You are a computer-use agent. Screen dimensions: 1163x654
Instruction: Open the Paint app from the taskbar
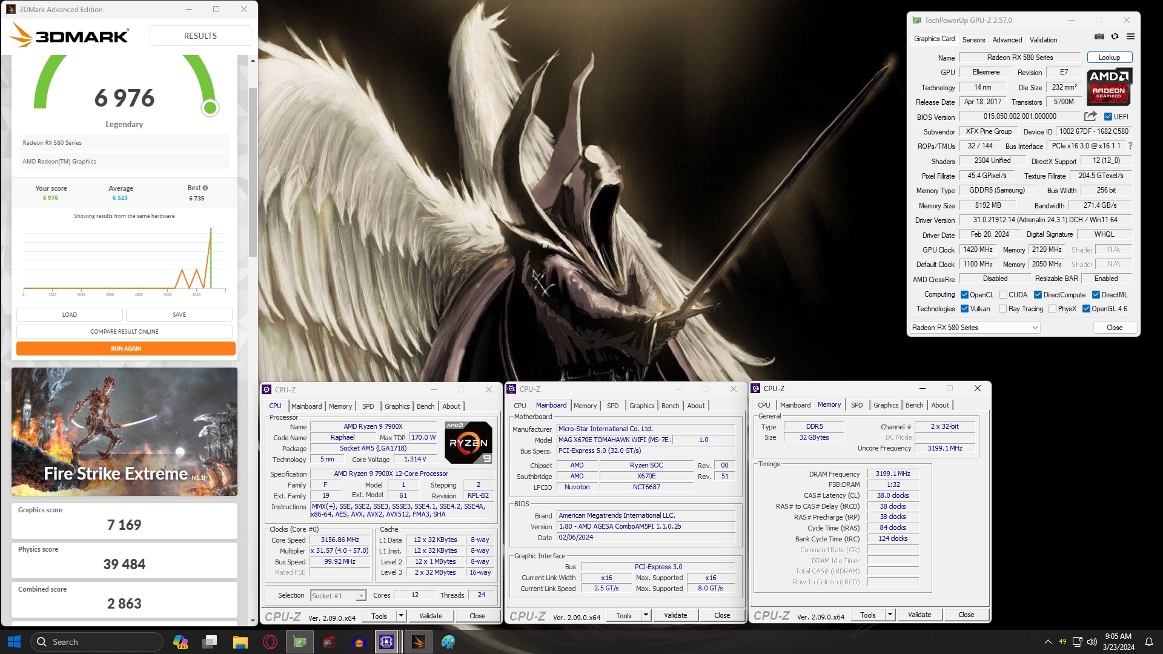tap(448, 642)
